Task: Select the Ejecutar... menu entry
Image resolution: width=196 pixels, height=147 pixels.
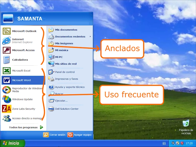Action: pos(61,101)
